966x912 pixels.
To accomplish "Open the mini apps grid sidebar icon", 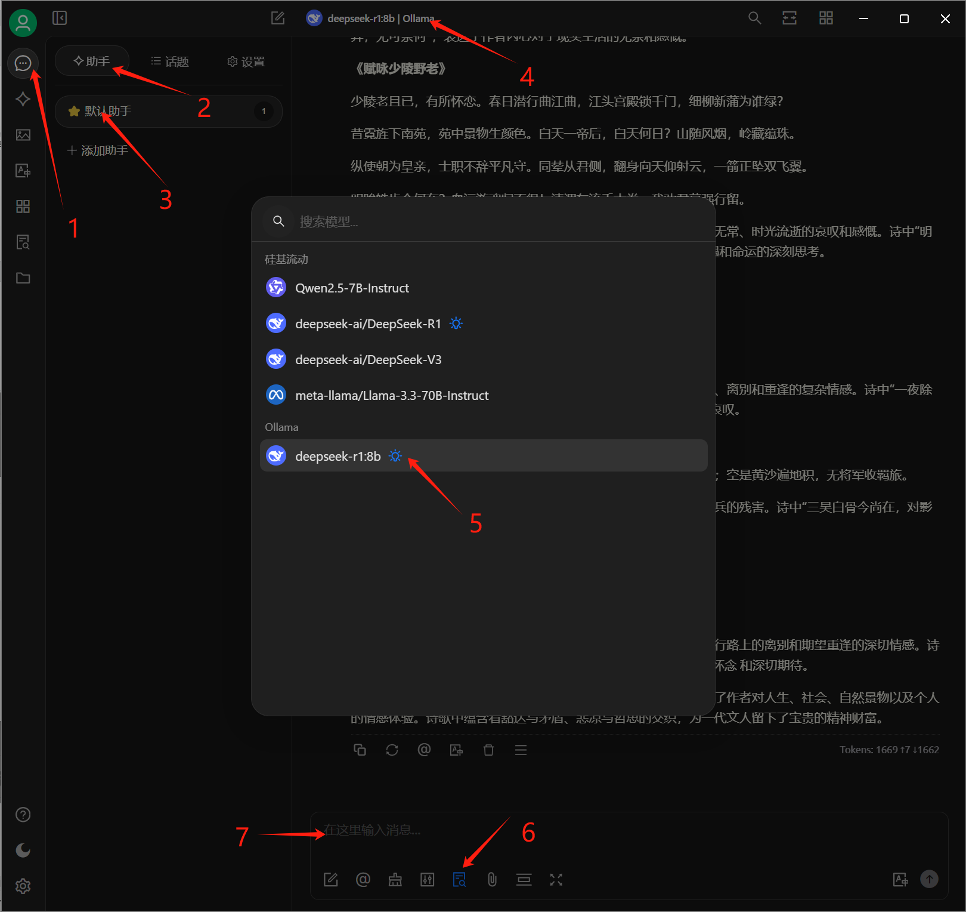I will (x=23, y=207).
